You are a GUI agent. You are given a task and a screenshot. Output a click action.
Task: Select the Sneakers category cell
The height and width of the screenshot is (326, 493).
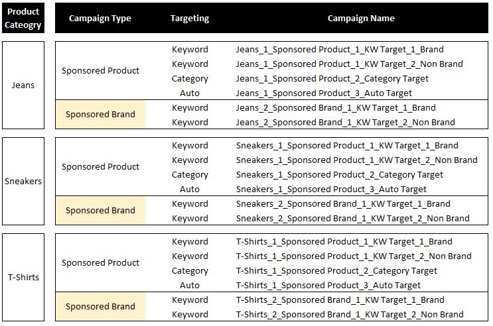point(23,181)
